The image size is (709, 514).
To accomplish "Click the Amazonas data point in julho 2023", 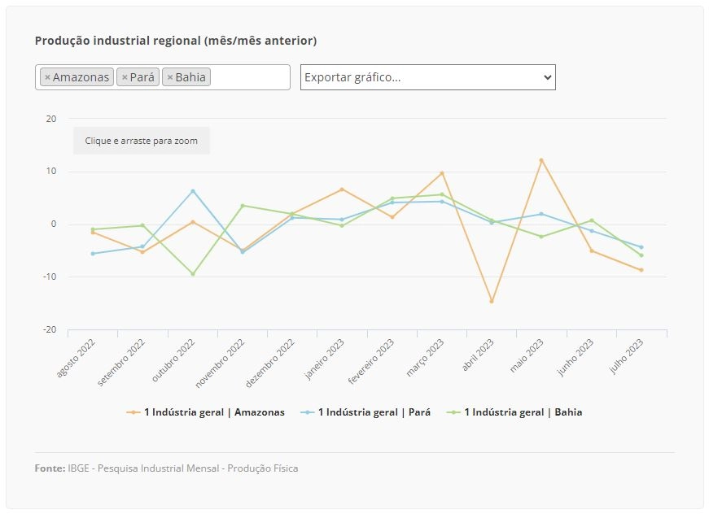I will tap(641, 270).
